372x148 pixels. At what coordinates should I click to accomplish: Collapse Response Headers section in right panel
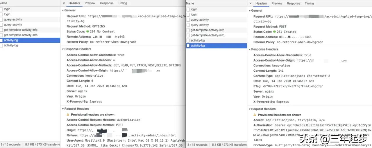tap(250, 49)
